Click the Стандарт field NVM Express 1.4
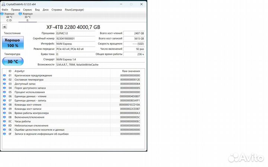This screenshot has height=167, width=268. (x=100, y=59)
